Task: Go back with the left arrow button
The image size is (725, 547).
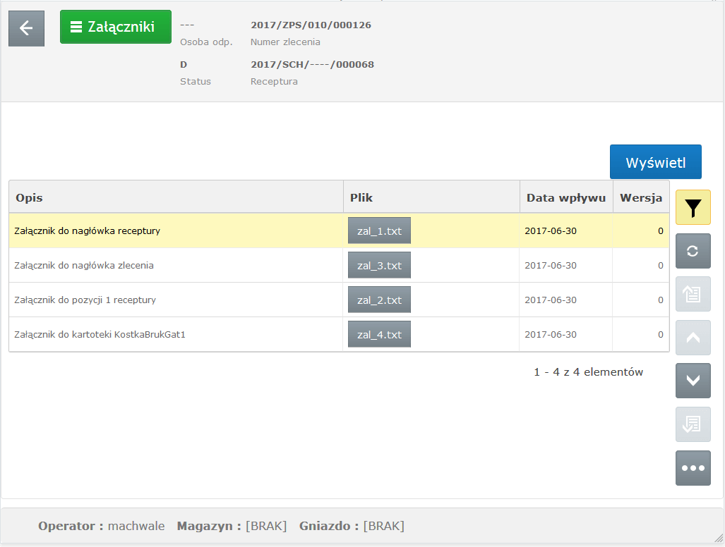Action: tap(26, 28)
